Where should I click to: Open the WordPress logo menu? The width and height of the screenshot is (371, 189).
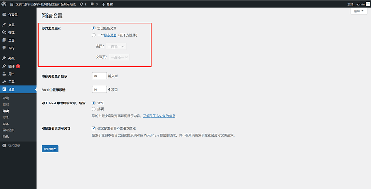pos(4,4)
